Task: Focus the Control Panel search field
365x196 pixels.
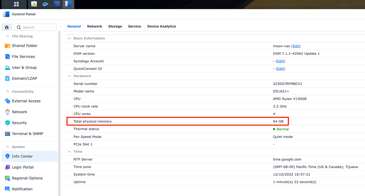Action: pos(35,27)
